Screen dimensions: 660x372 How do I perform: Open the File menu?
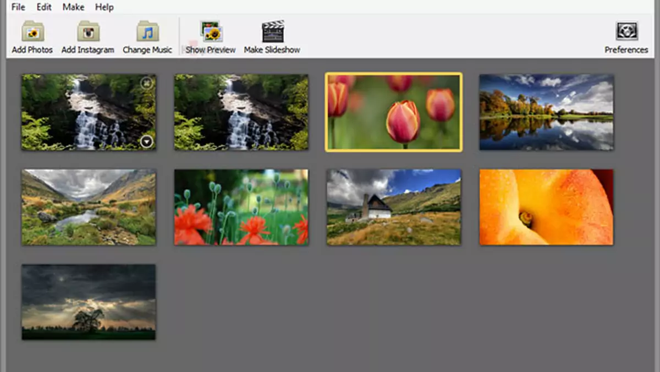pos(18,7)
